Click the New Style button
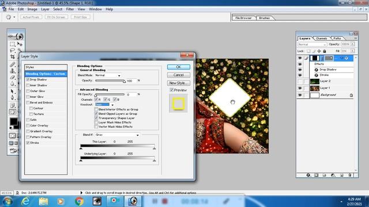The image size is (369, 207). [179, 83]
